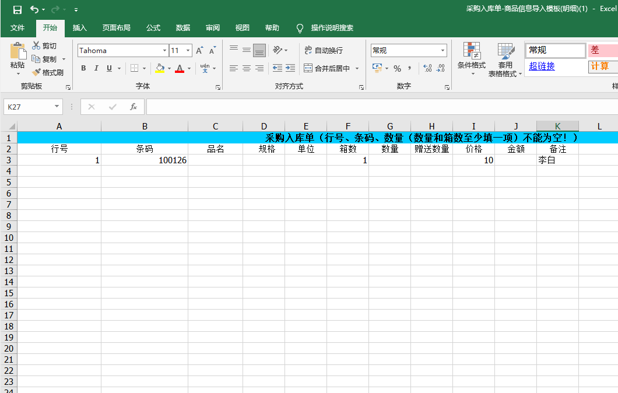Expand the fill color dropdown arrow
This screenshot has height=393, width=618.
pyautogui.click(x=170, y=68)
